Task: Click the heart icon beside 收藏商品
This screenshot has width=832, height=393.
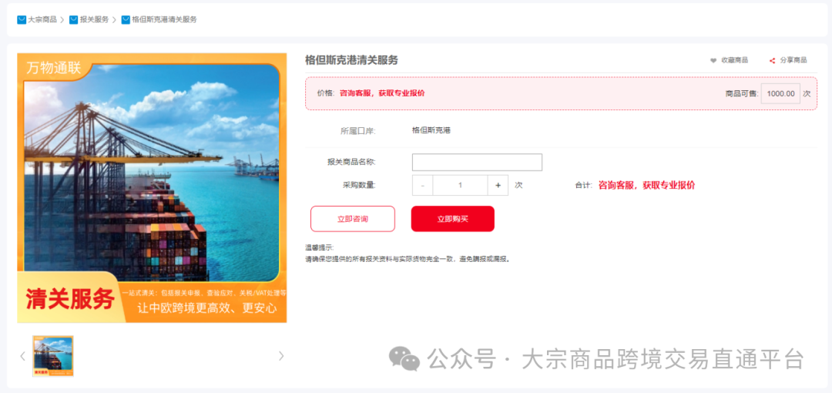Action: tap(713, 60)
